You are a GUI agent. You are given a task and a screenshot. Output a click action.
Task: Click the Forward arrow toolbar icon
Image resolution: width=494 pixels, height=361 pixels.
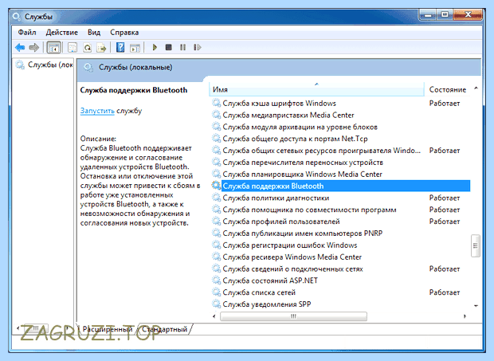[x=33, y=48]
